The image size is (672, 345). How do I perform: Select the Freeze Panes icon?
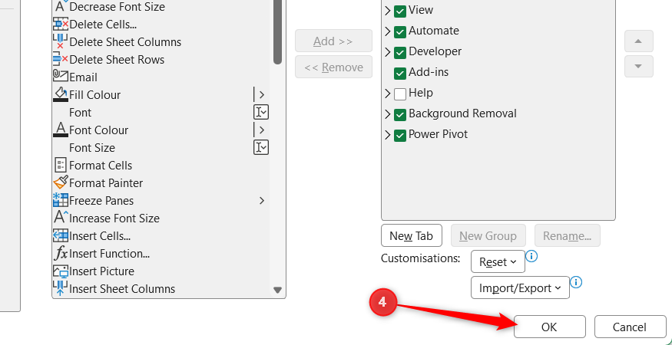pyautogui.click(x=61, y=200)
